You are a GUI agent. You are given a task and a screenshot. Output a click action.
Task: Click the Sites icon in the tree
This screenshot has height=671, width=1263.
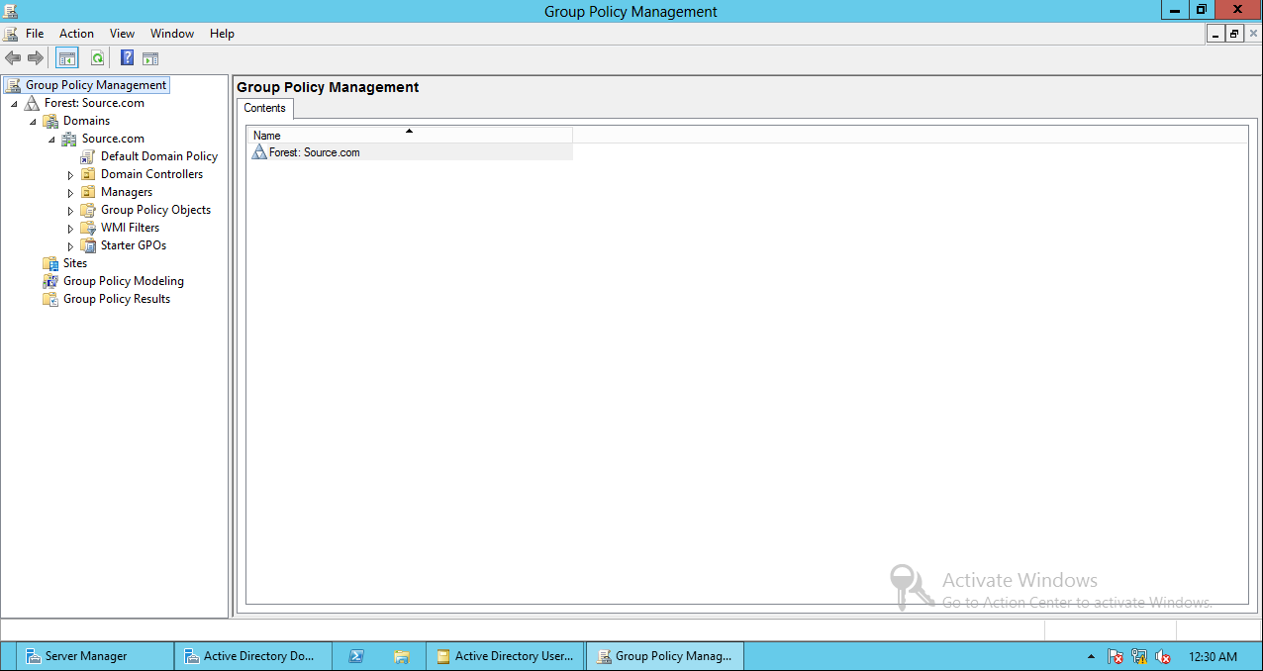click(x=50, y=262)
